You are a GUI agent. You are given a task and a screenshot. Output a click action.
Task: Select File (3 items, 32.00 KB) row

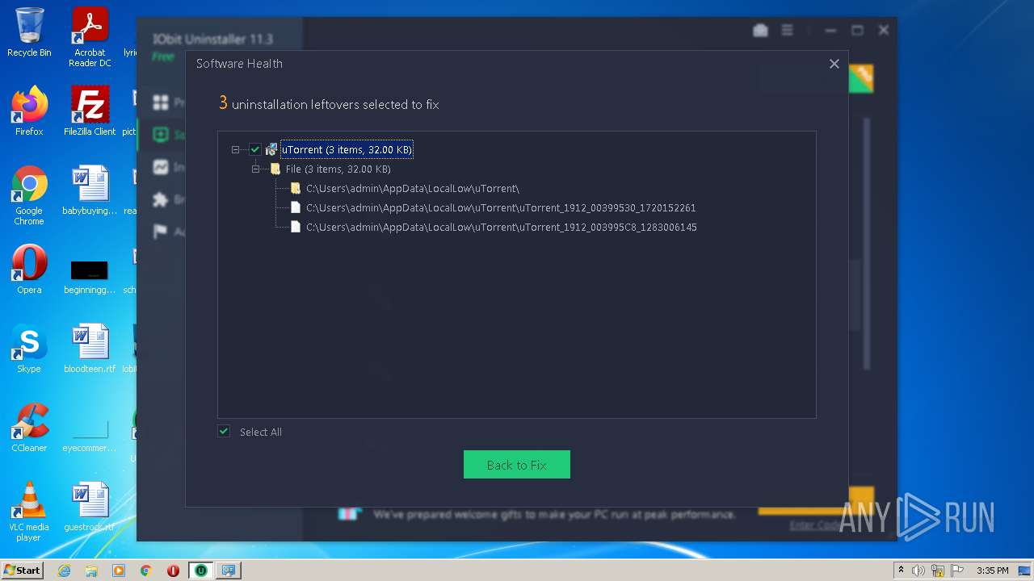[338, 169]
